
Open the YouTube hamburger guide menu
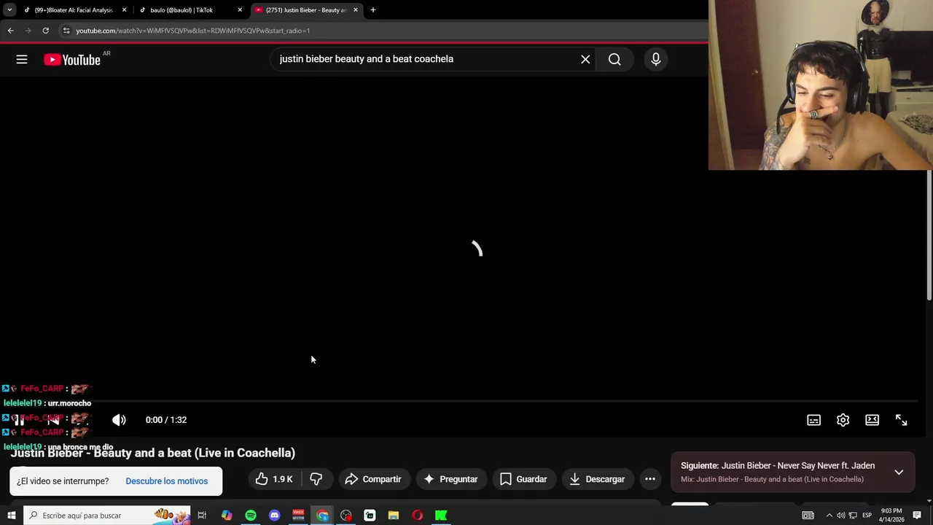22,59
